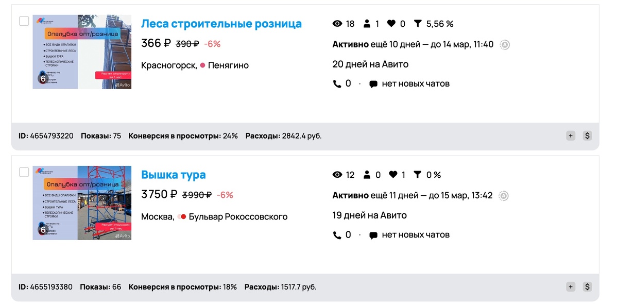Click the Avito autoload indicator icon on first listing

tap(505, 44)
